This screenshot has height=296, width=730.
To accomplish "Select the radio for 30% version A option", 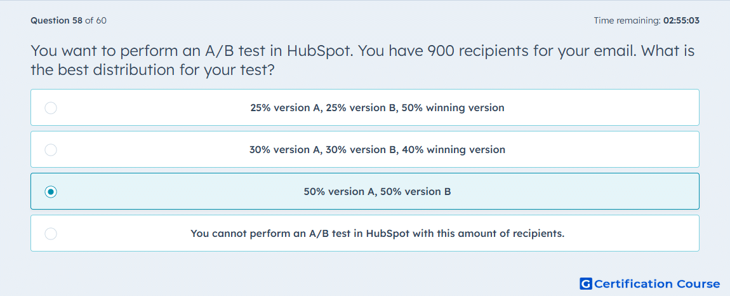I will [51, 150].
